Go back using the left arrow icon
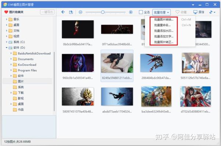 (63, 12)
